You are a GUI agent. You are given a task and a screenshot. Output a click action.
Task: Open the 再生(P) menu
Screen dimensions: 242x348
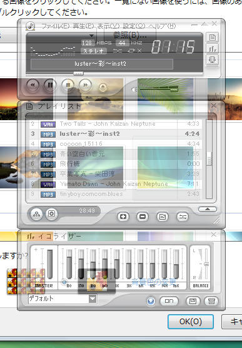(x=84, y=26)
